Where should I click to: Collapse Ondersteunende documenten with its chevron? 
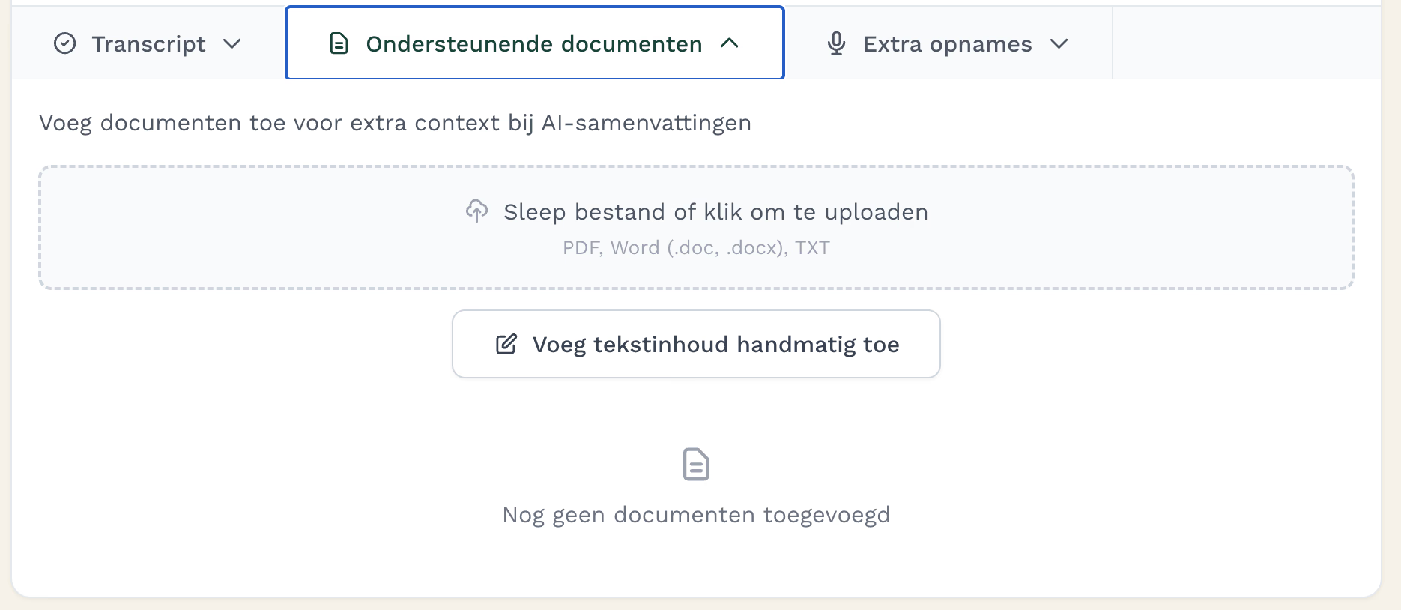pyautogui.click(x=729, y=44)
